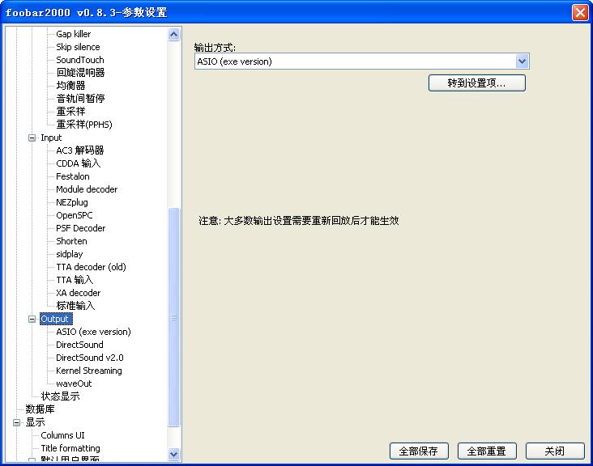Select Title formatting in the tree

70,448
